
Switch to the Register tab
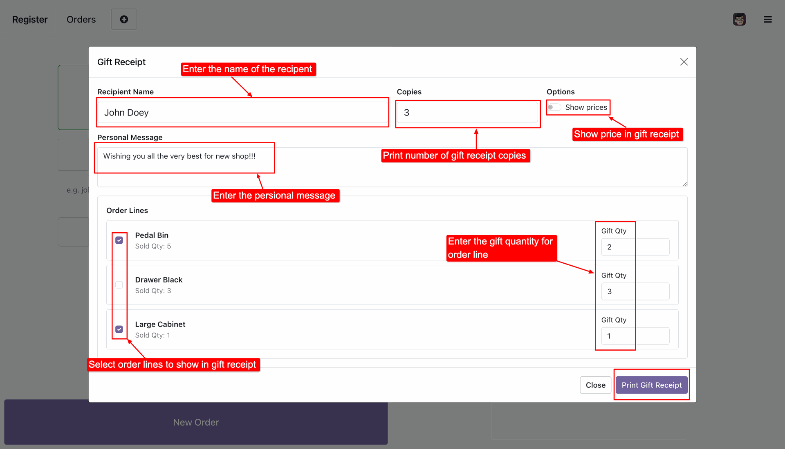tap(30, 19)
